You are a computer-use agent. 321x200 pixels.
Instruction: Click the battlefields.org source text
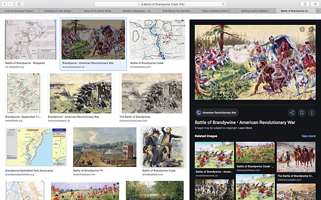(x=14, y=120)
